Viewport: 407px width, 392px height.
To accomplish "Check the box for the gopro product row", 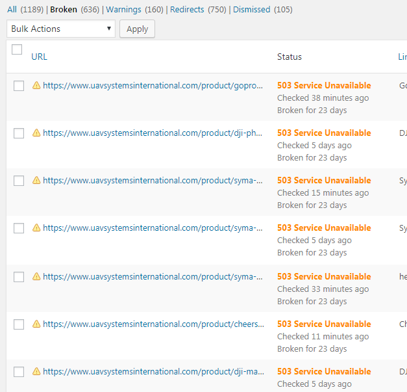I will (19, 86).
